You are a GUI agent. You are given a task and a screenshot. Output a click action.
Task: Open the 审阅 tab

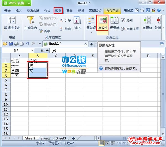[x=69, y=11]
